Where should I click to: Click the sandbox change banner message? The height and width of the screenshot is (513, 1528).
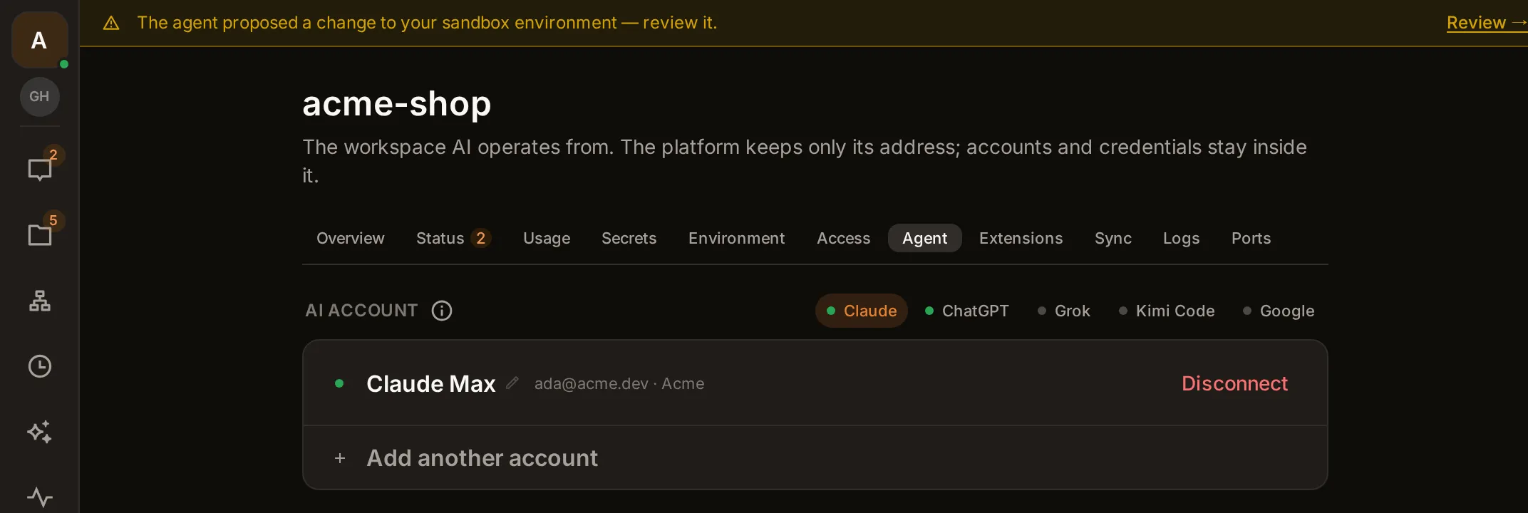[x=427, y=23]
